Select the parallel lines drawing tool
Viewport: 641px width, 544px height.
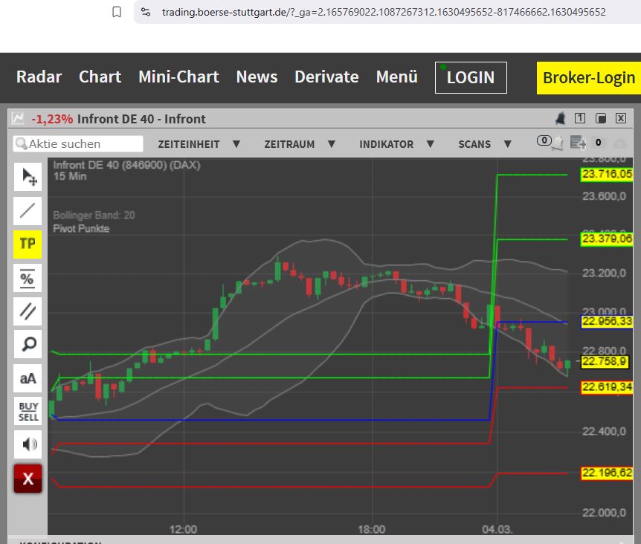[28, 311]
